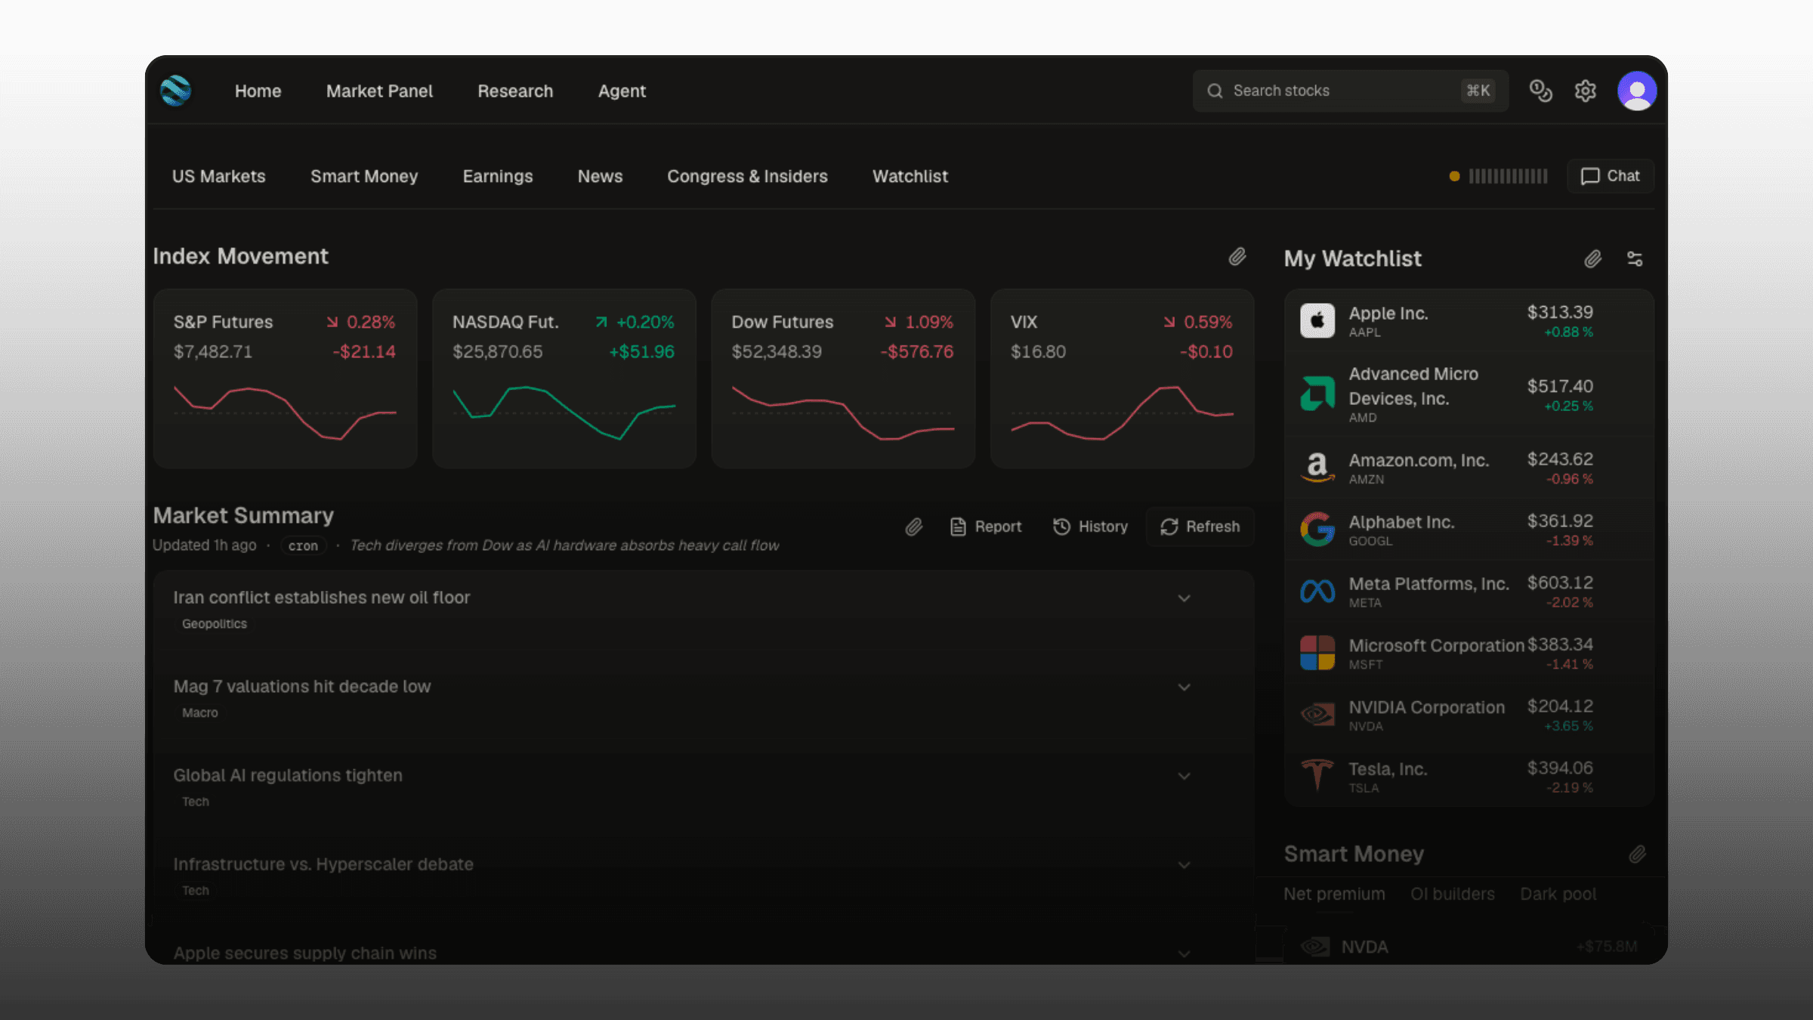This screenshot has height=1020, width=1813.
Task: Click the Tesla, Inc. name
Action: pos(1388,769)
